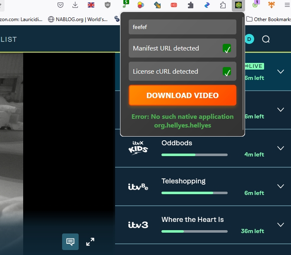Viewport: 291px width, 255px height.
Task: Click the 36m left text
Action: click(253, 231)
